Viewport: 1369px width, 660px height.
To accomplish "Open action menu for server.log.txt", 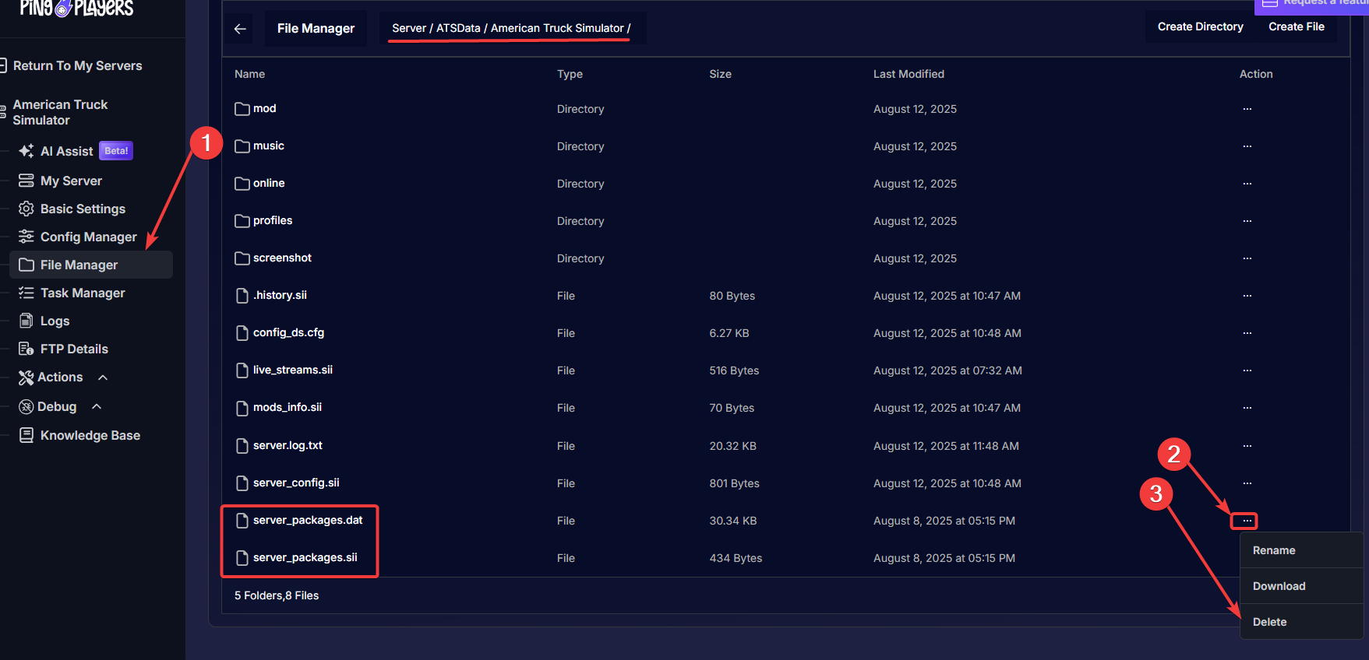I will tap(1247, 446).
